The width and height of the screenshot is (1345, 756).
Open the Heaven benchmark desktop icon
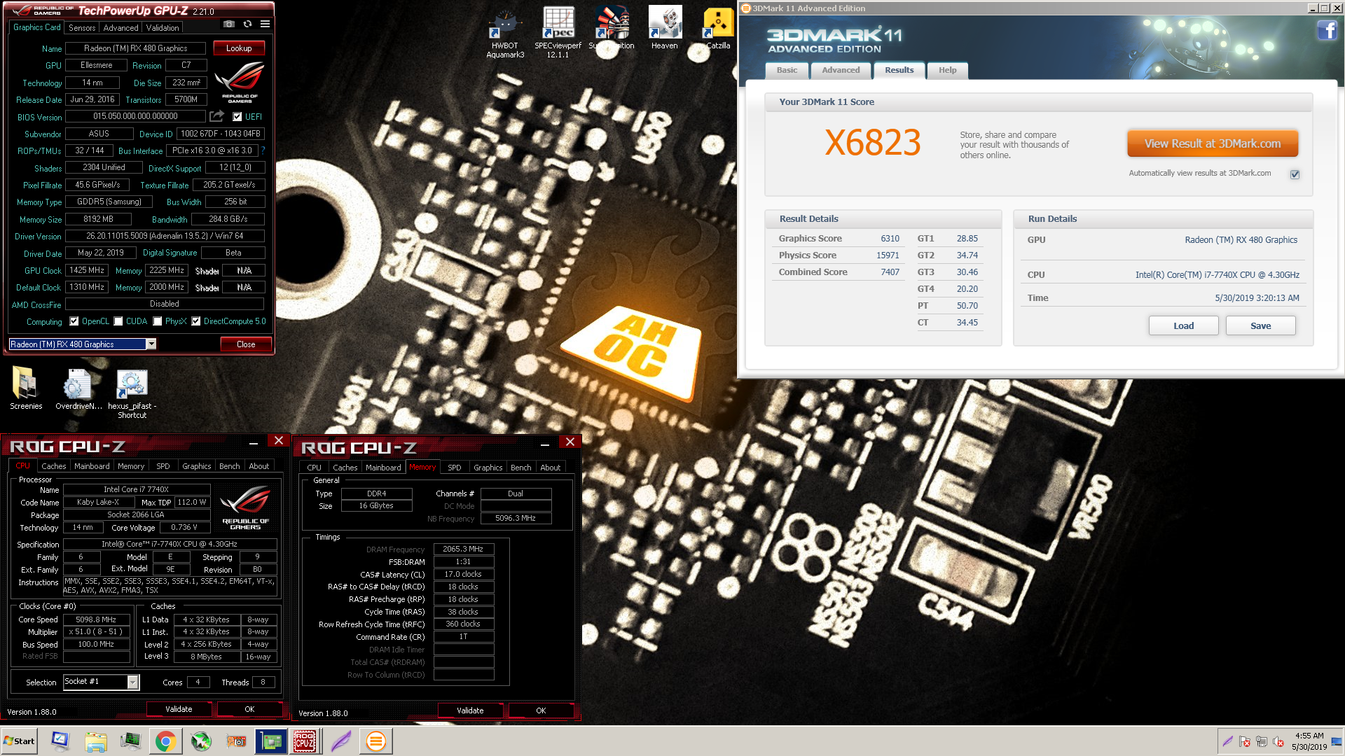click(664, 28)
